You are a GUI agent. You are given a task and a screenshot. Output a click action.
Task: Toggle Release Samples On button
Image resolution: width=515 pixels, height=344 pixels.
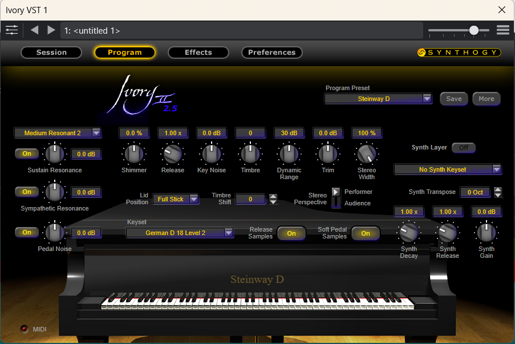click(x=291, y=233)
